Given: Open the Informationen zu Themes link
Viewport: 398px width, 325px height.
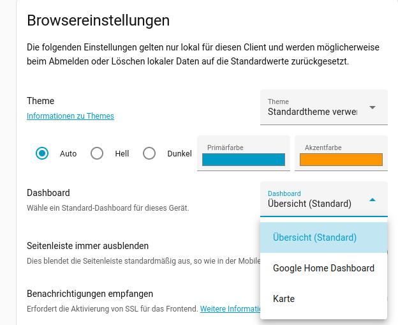Looking at the screenshot, I should [x=70, y=116].
